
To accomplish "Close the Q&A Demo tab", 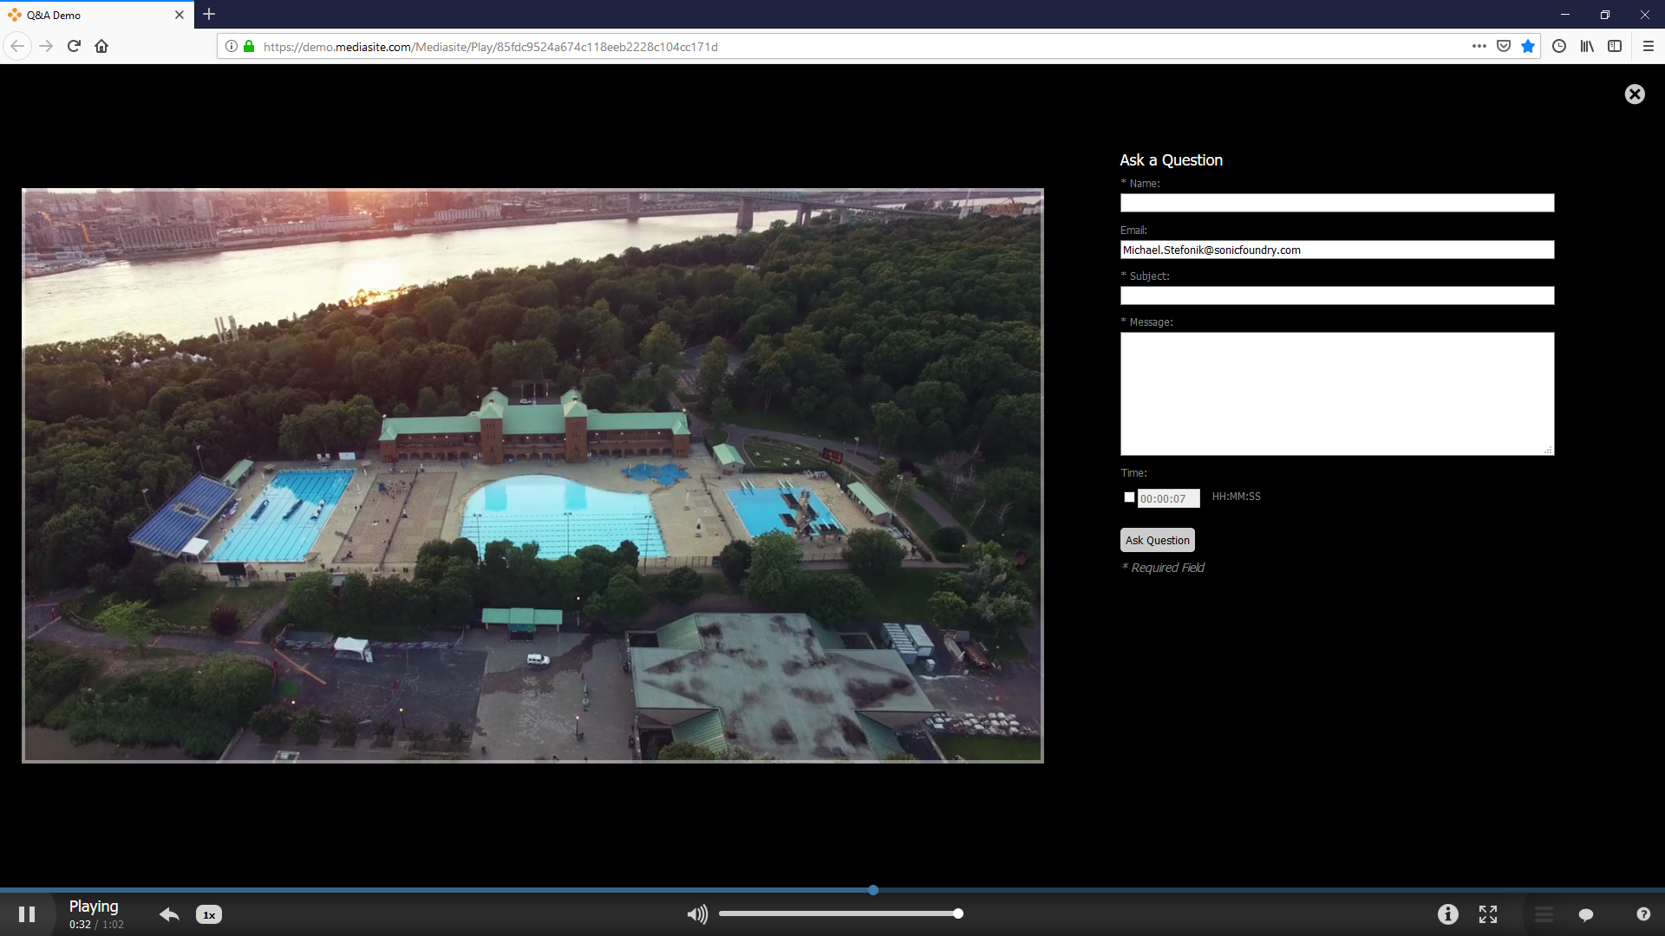I will pos(180,15).
